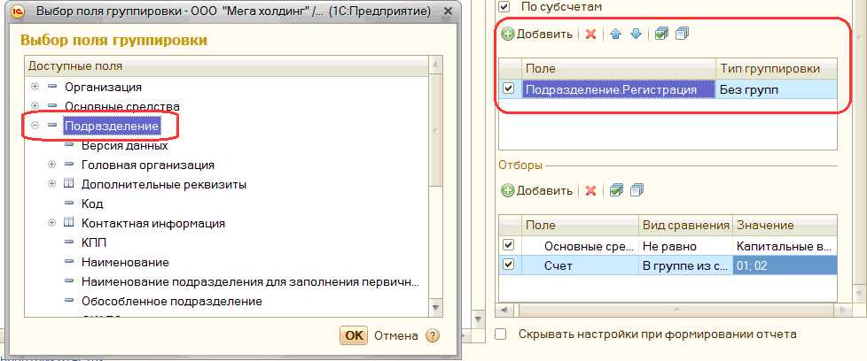This screenshot has width=867, height=361.
Task: Select the Код field
Action: [x=92, y=204]
